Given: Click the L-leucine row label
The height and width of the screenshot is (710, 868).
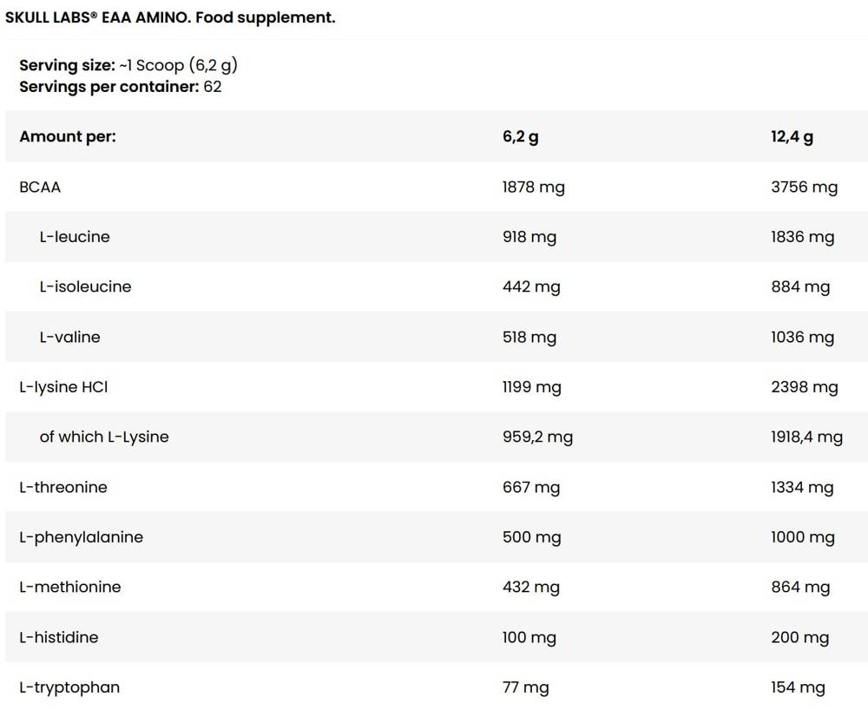Looking at the screenshot, I should (x=75, y=237).
